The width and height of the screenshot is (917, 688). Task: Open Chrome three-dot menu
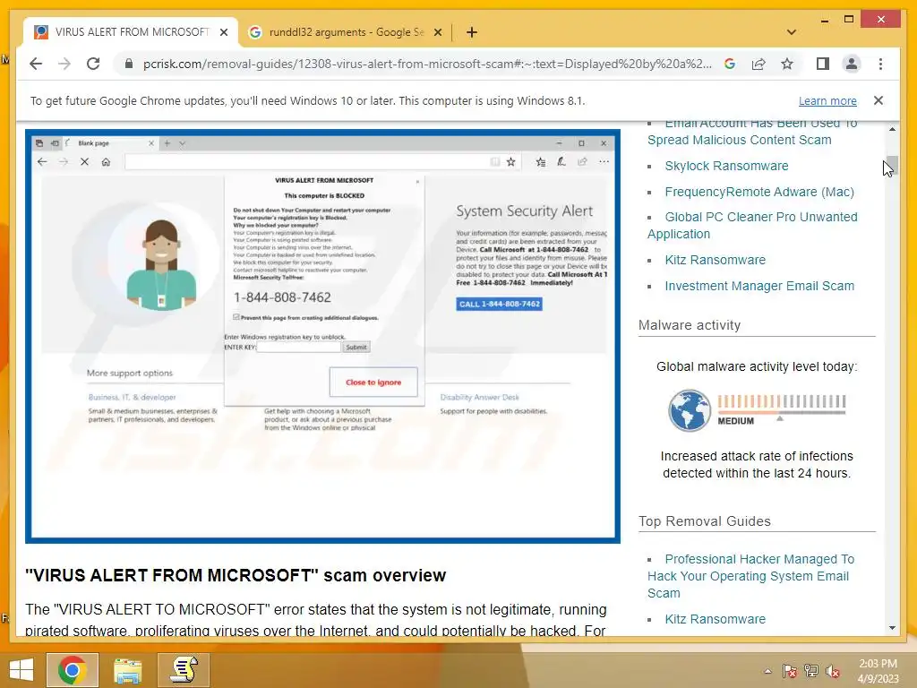[881, 64]
